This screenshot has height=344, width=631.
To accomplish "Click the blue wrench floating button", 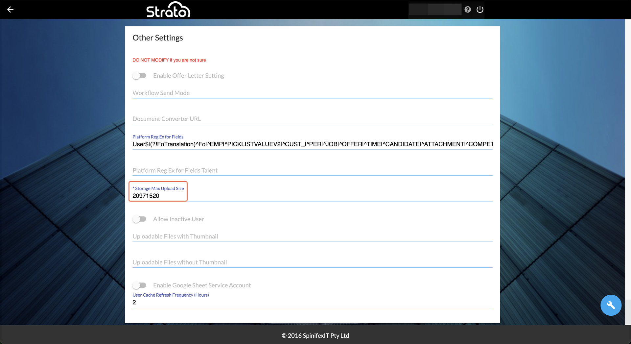I will [x=611, y=305].
